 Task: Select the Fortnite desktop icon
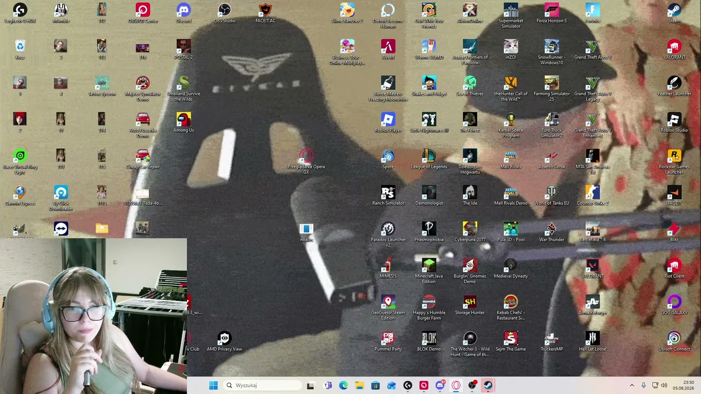[593, 13]
